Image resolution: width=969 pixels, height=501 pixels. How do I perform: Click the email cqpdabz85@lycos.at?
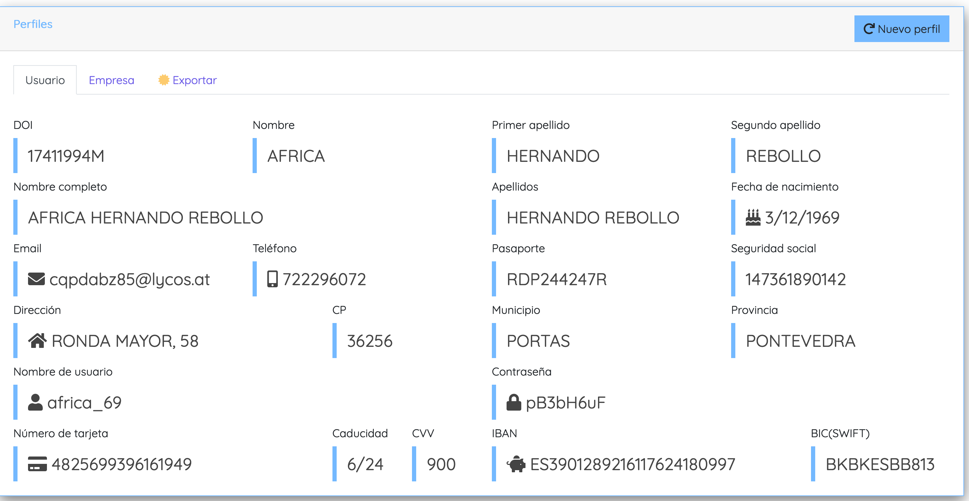coord(129,279)
